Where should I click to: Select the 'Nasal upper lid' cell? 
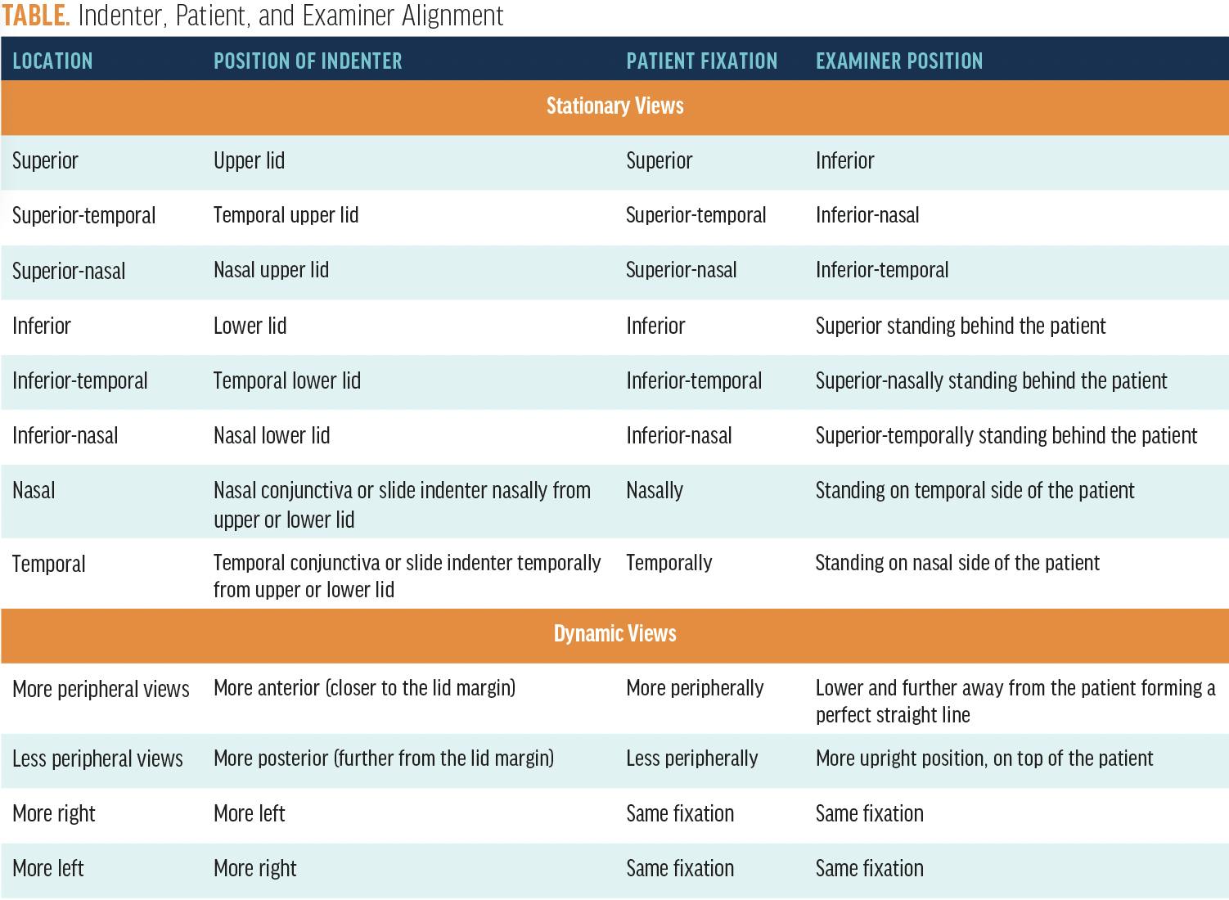pyautogui.click(x=271, y=270)
